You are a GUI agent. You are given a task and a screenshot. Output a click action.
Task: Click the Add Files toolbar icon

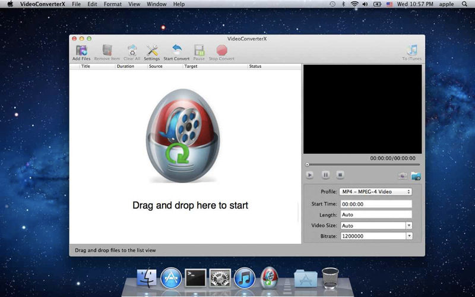point(81,50)
